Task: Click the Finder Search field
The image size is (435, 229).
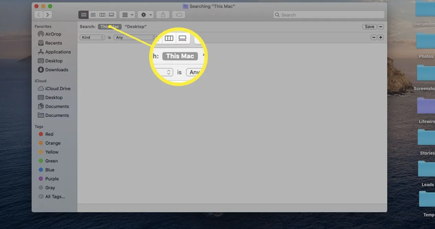Action: 329,15
